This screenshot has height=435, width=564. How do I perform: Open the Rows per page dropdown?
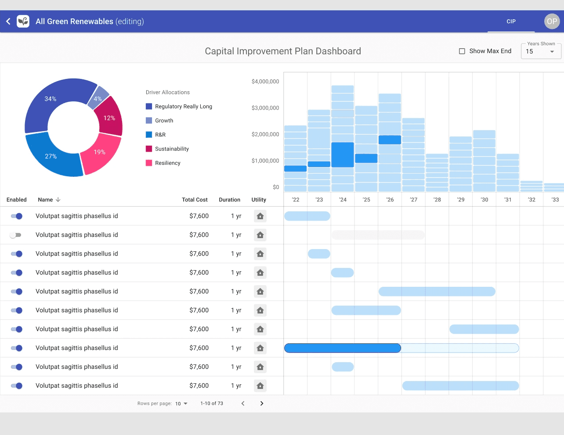(x=181, y=403)
